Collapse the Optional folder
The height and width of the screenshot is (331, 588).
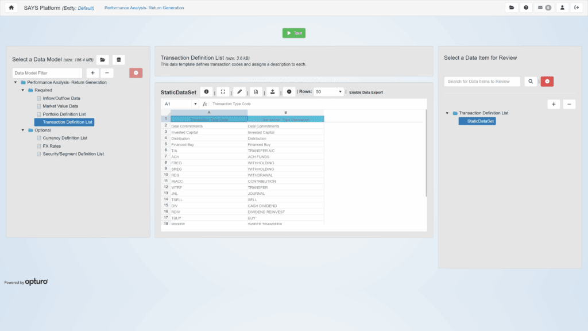24,130
